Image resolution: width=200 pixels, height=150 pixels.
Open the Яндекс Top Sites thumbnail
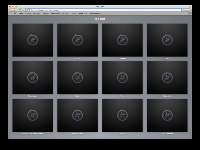coord(77,78)
